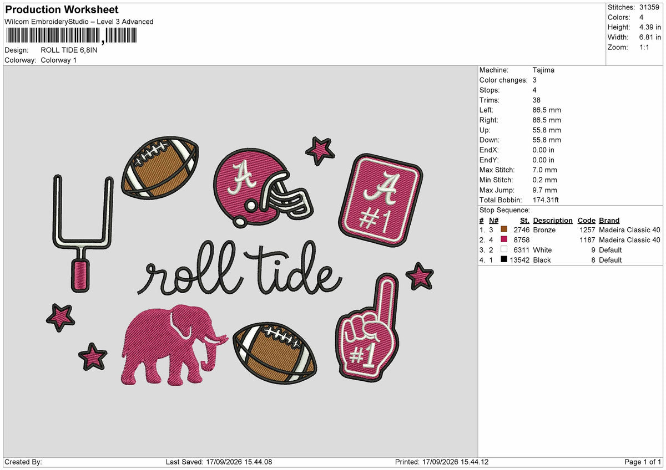Click the White stitch count 6311
Viewport: 666px width, 470px height.
(522, 250)
